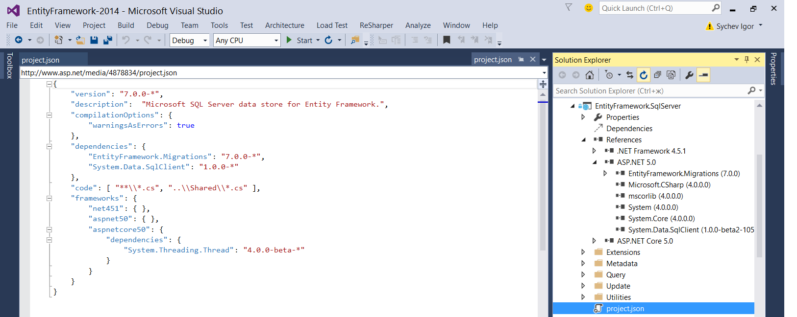797x317 pixels.
Task: Open the ReSharper menu
Action: 376,25
